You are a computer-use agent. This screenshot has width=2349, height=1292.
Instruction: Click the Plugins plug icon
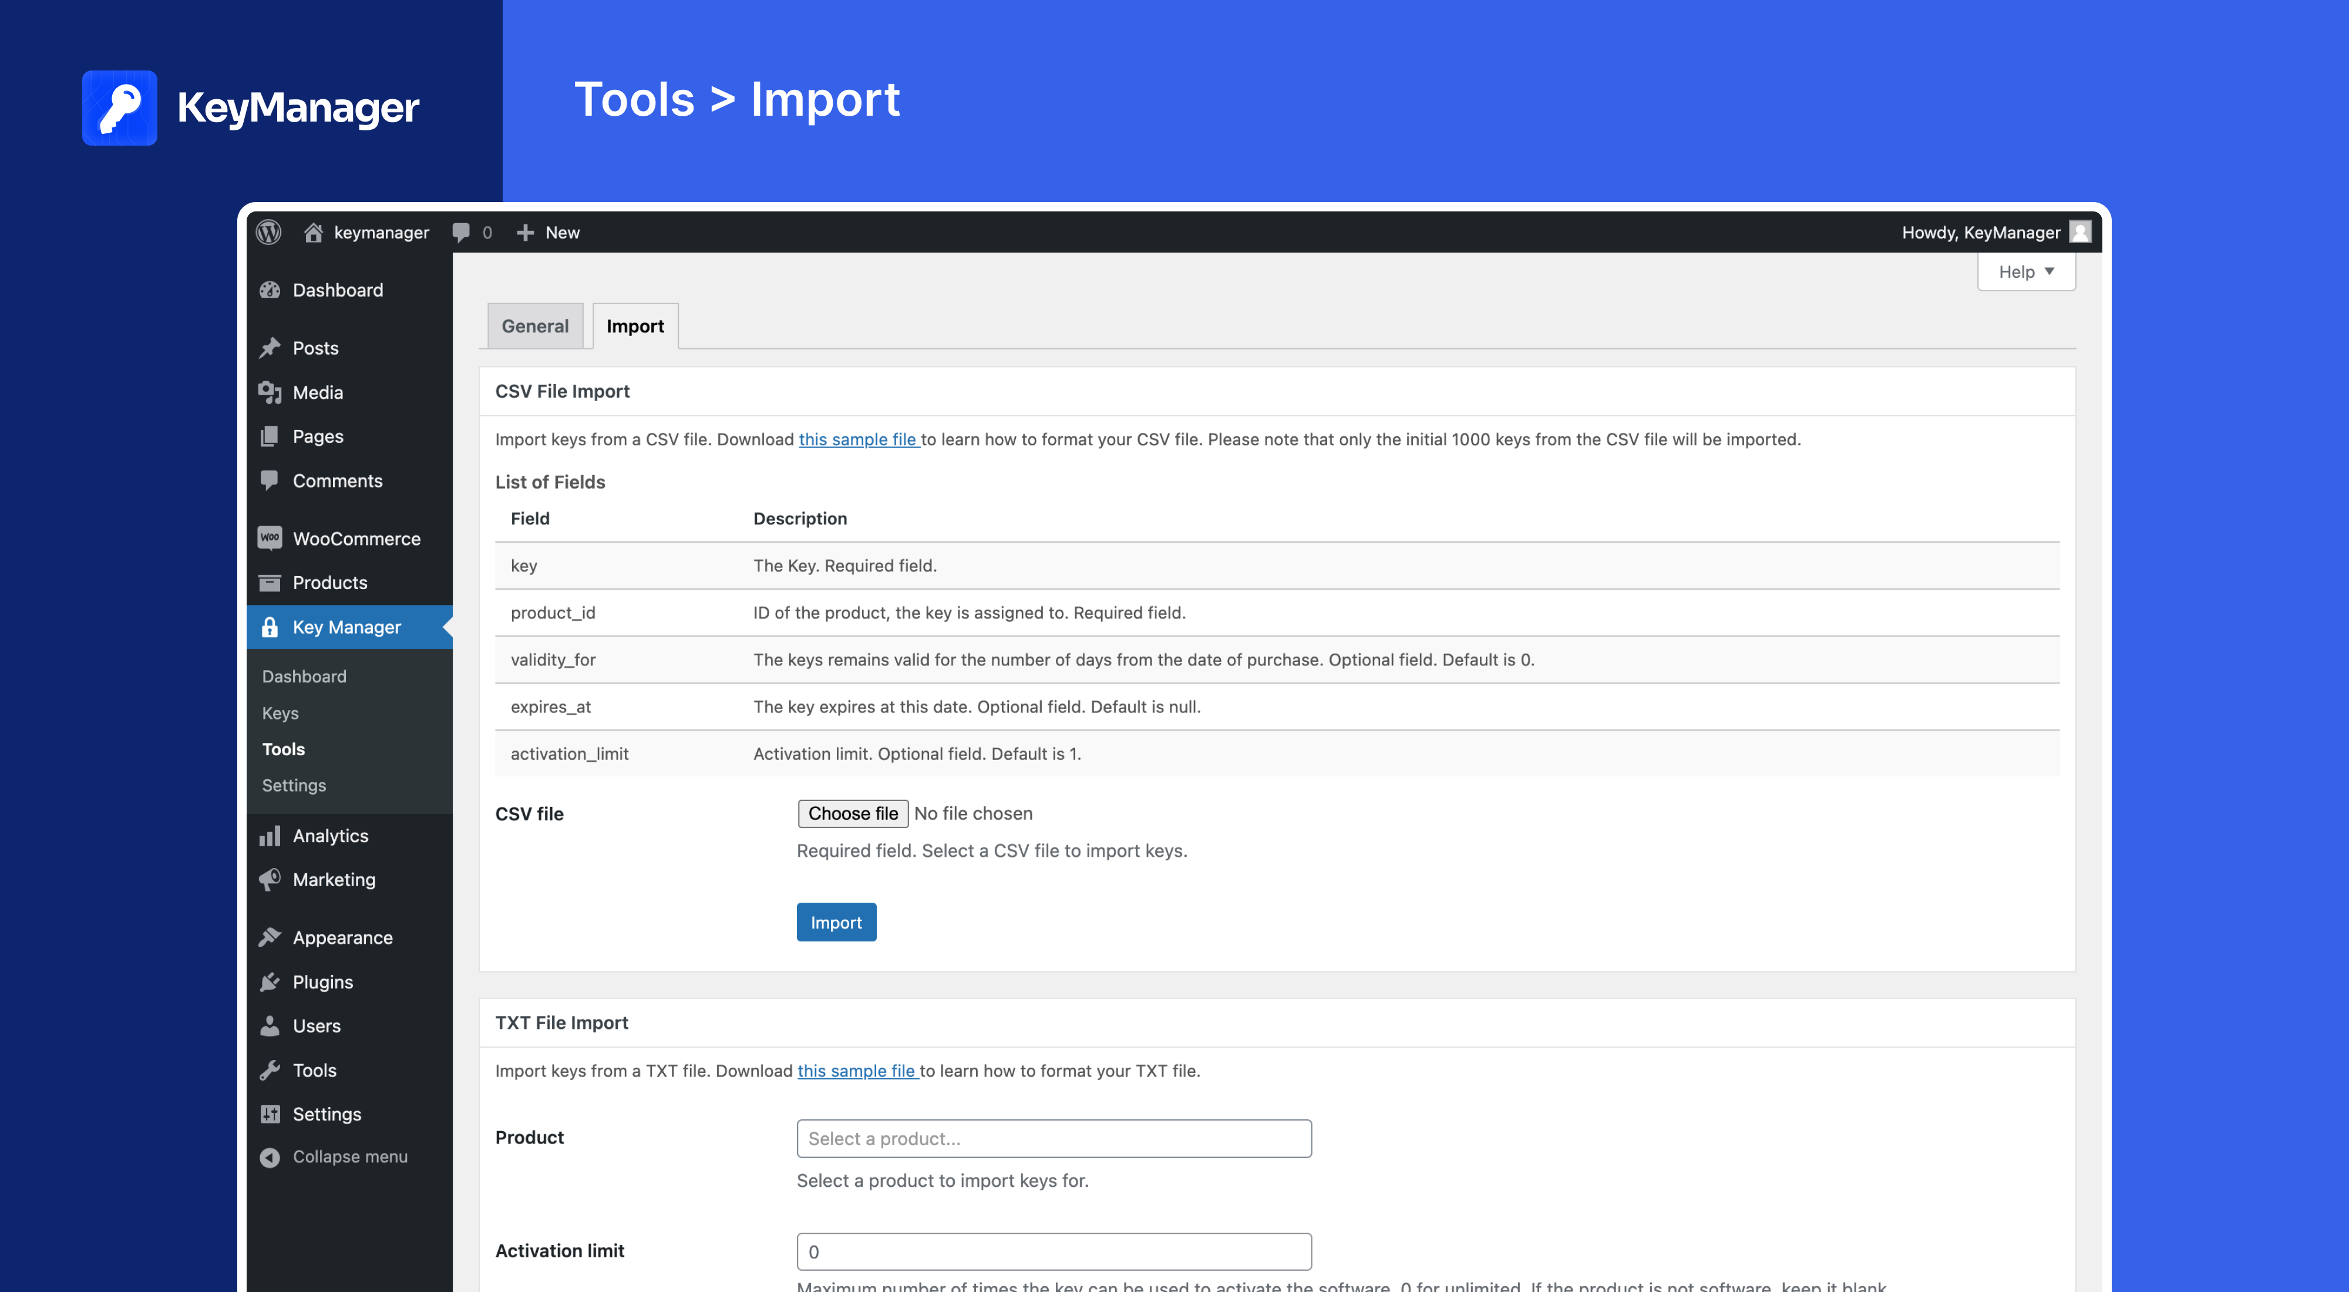coord(270,982)
